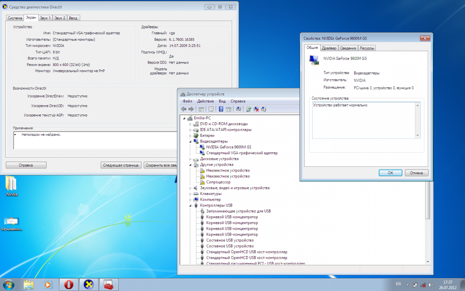Select NVIDIA GeForce 9600M GS in device tree
Screen dimensions: 465x291
click(x=229, y=147)
